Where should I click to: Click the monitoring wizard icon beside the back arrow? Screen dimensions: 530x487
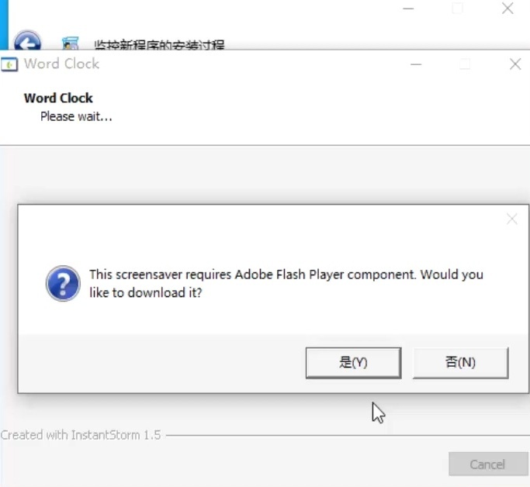click(x=70, y=43)
